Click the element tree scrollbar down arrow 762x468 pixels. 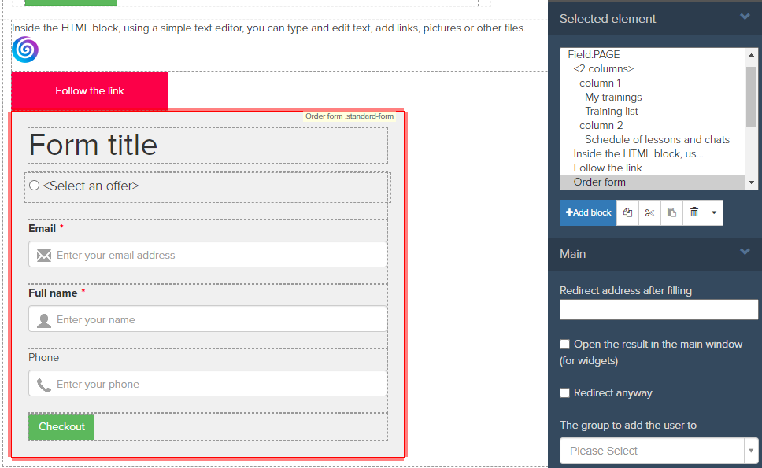pyautogui.click(x=751, y=182)
